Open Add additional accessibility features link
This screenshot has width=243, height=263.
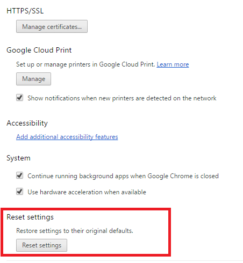coord(67,137)
